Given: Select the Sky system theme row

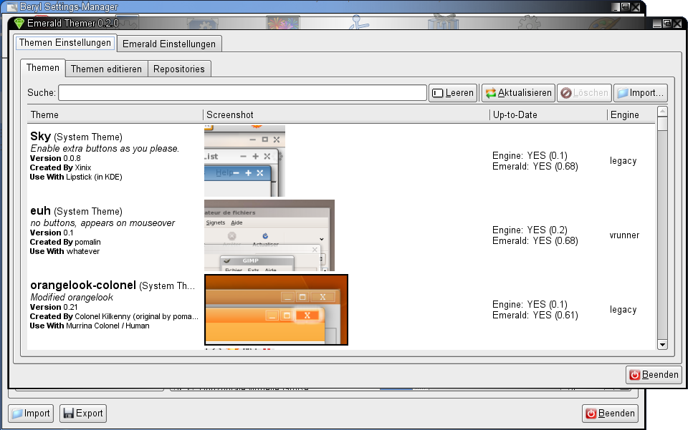Looking at the screenshot, I should pos(341,161).
